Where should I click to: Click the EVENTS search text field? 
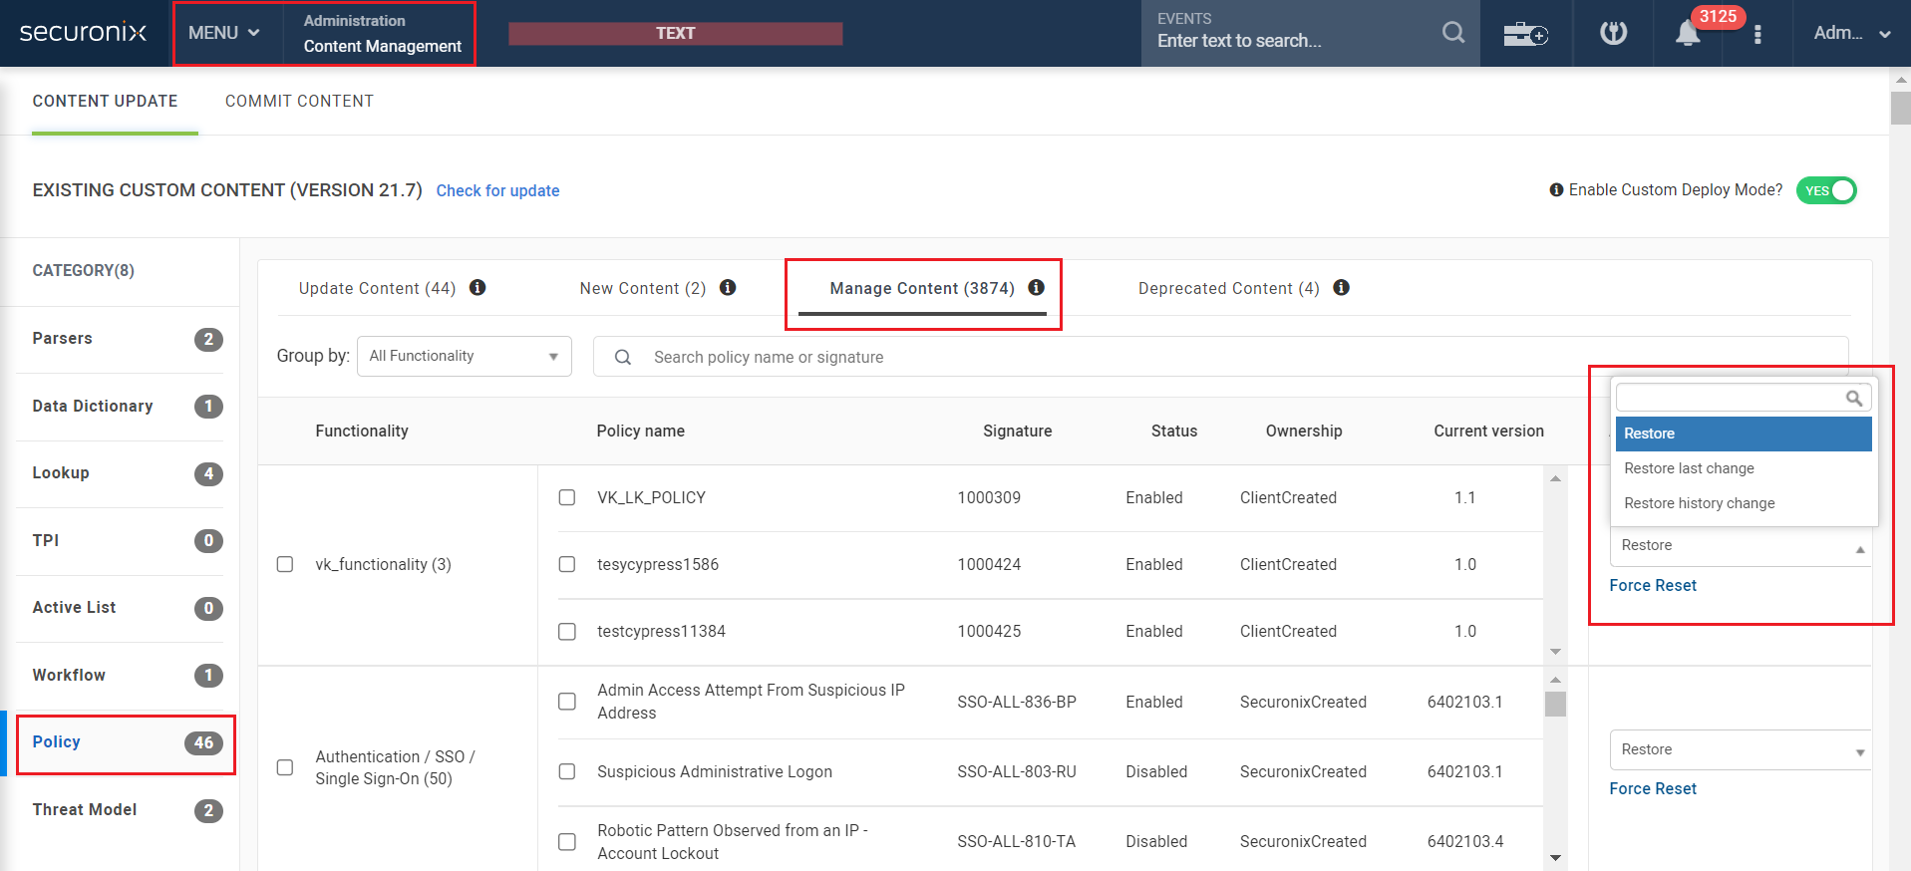(1291, 41)
